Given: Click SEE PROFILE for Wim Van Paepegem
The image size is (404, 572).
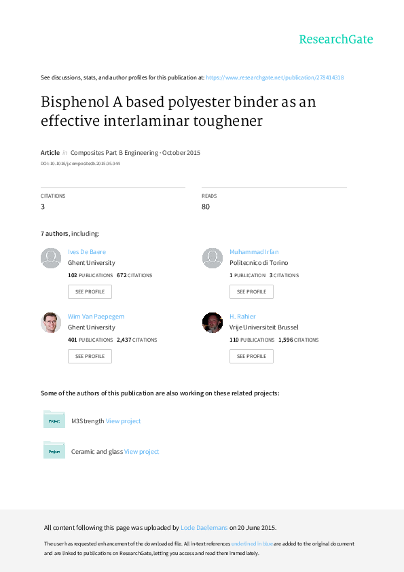Looking at the screenshot, I should (90, 356).
